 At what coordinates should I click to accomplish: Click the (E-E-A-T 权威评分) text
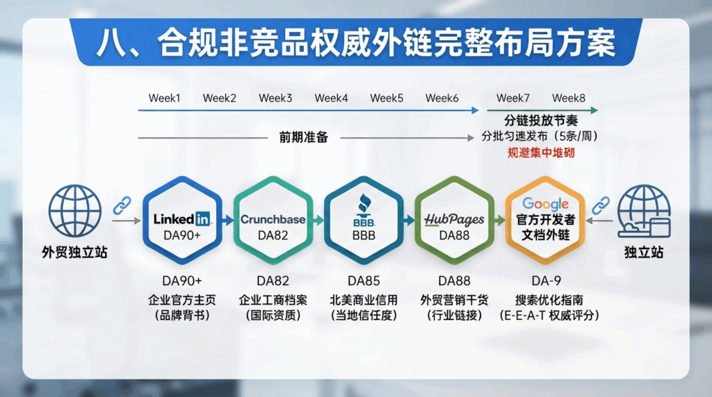coord(549,315)
